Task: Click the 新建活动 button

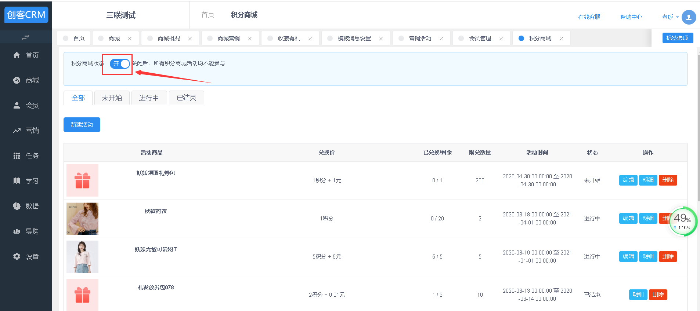Action: coord(82,125)
